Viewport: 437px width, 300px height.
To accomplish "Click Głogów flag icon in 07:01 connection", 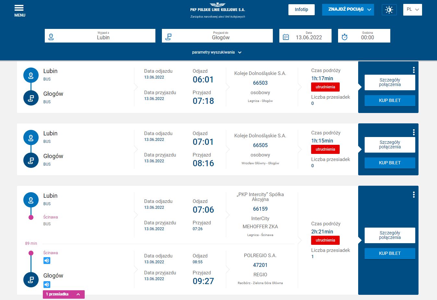I will click(31, 160).
